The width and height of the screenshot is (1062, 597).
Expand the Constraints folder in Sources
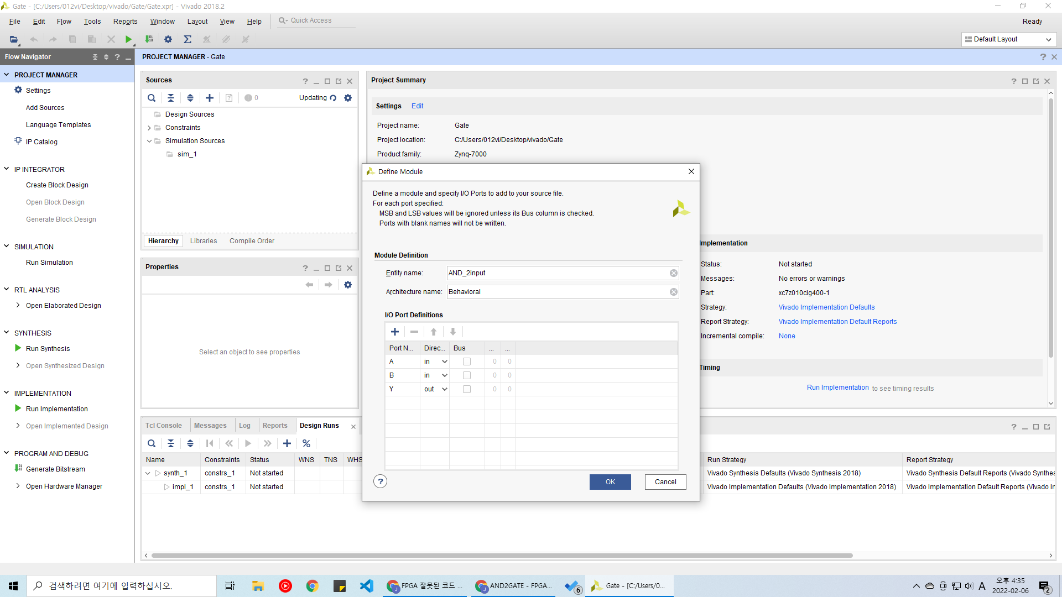pyautogui.click(x=149, y=128)
